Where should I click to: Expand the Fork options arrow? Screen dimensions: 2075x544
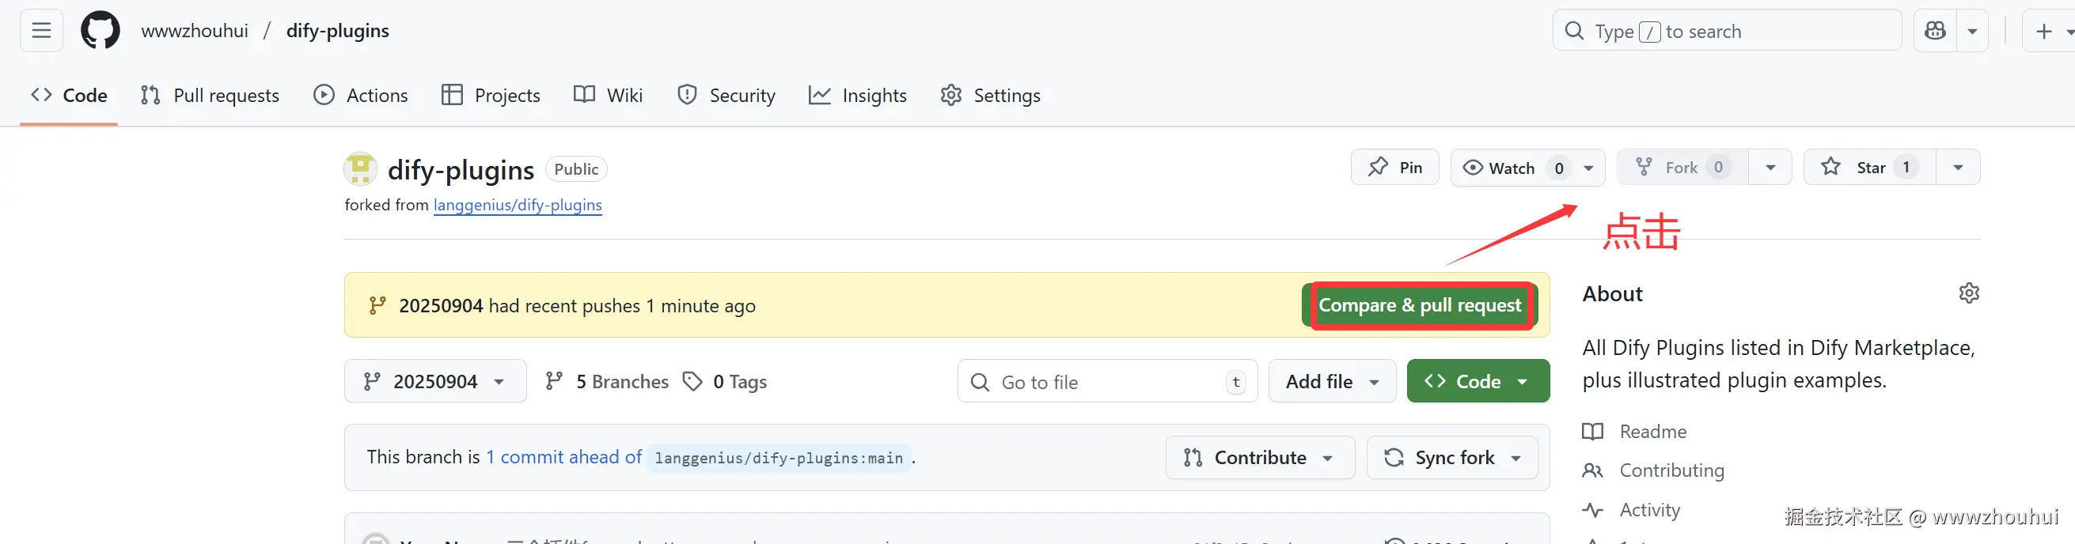(1770, 168)
